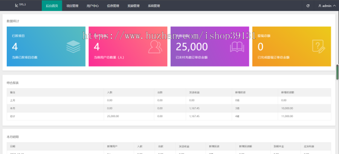Click the 综合报表 section heading
Viewport: 339px width, 154px height.
(x=12, y=83)
